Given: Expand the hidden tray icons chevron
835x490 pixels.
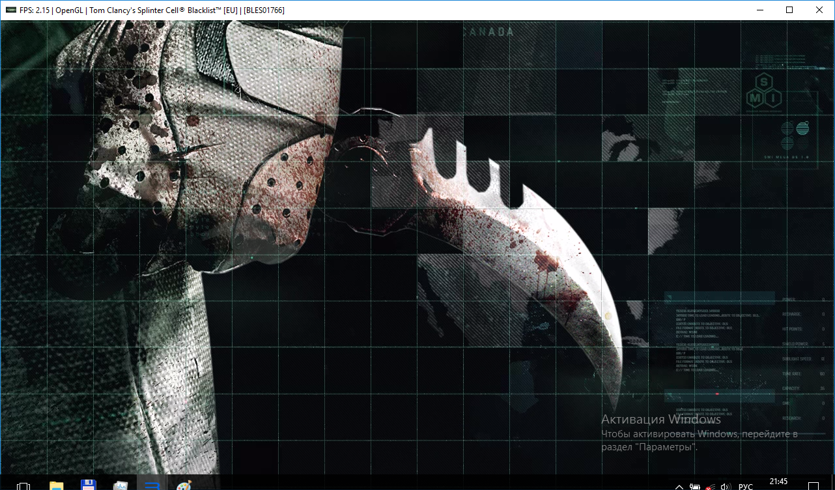Looking at the screenshot, I should [x=679, y=486].
